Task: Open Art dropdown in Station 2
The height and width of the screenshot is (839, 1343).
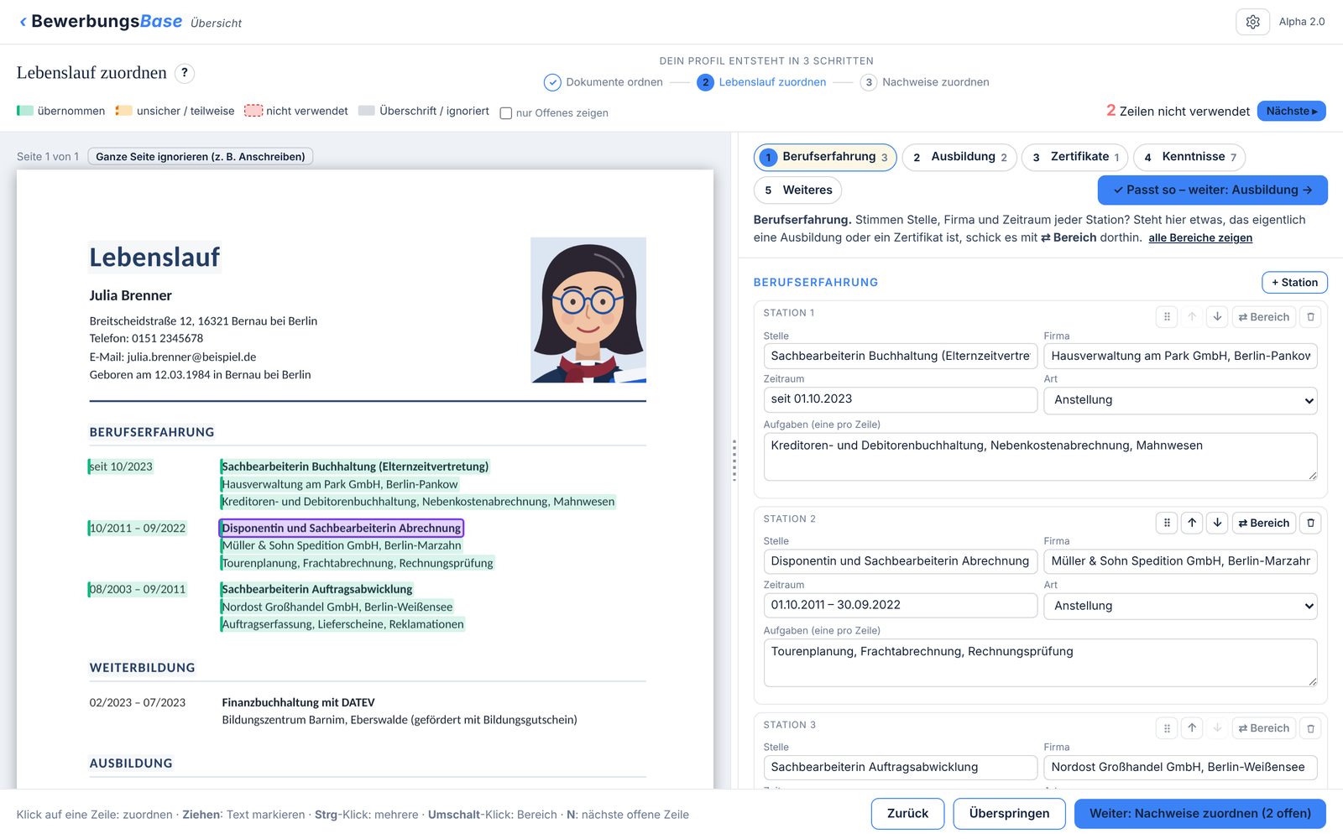Action: coord(1180,606)
